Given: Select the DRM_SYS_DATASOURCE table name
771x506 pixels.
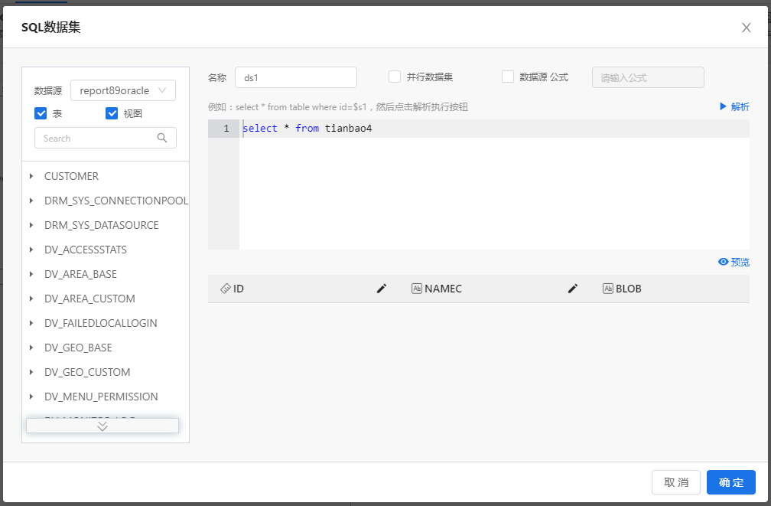Looking at the screenshot, I should [x=101, y=225].
